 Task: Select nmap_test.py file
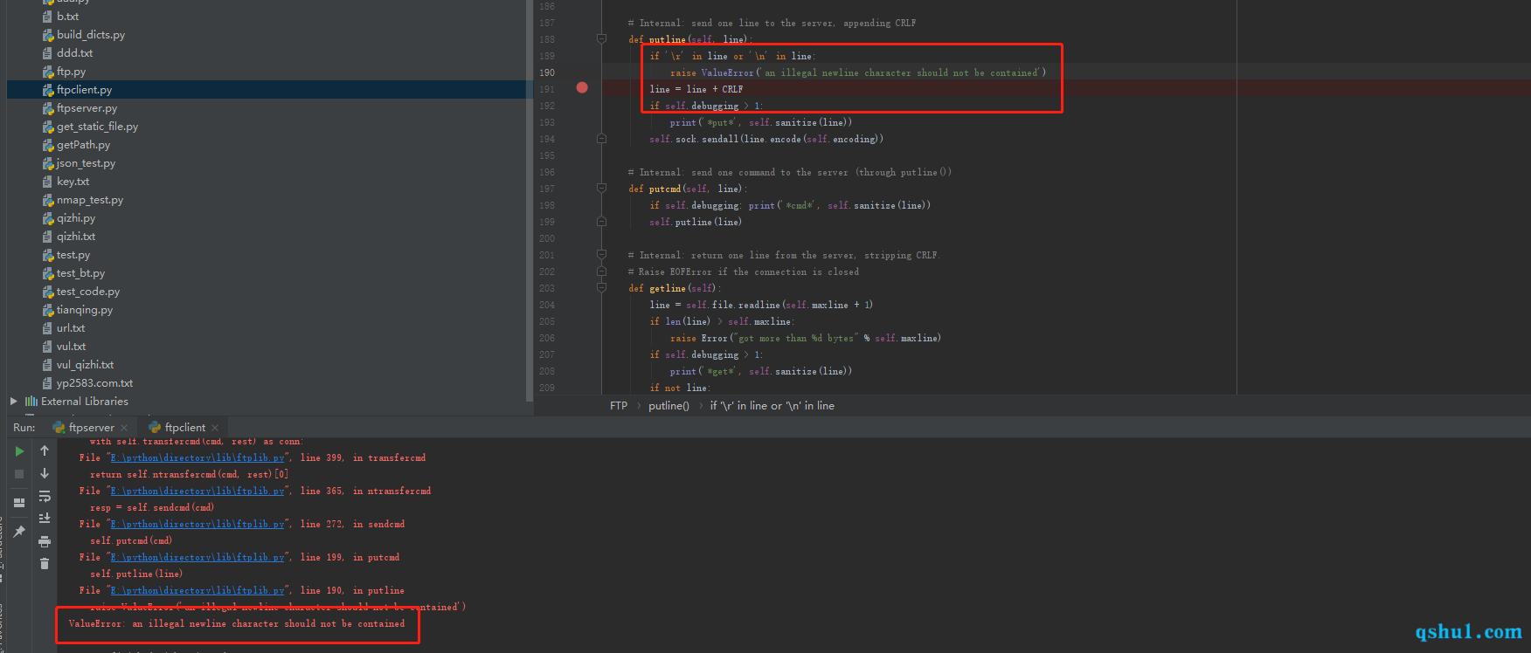(x=90, y=200)
